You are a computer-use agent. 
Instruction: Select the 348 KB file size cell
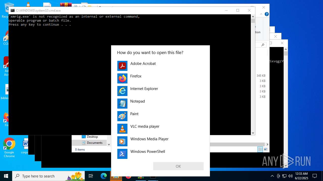(261, 76)
